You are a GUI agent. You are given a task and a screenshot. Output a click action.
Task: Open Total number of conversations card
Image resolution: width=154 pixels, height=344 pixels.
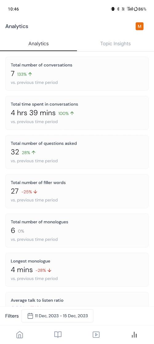(x=77, y=74)
